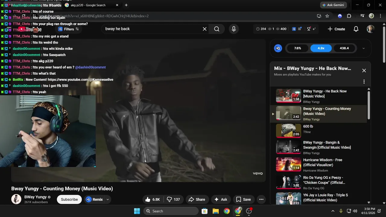Image resolution: width=386 pixels, height=217 pixels.
Task: Click the playlist scroll-down arrow
Action: [x=369, y=203]
